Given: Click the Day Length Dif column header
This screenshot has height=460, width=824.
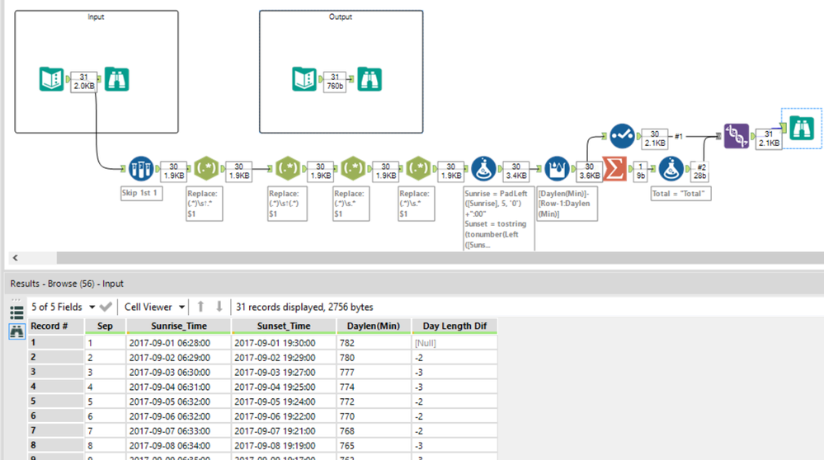Looking at the screenshot, I should tap(454, 326).
